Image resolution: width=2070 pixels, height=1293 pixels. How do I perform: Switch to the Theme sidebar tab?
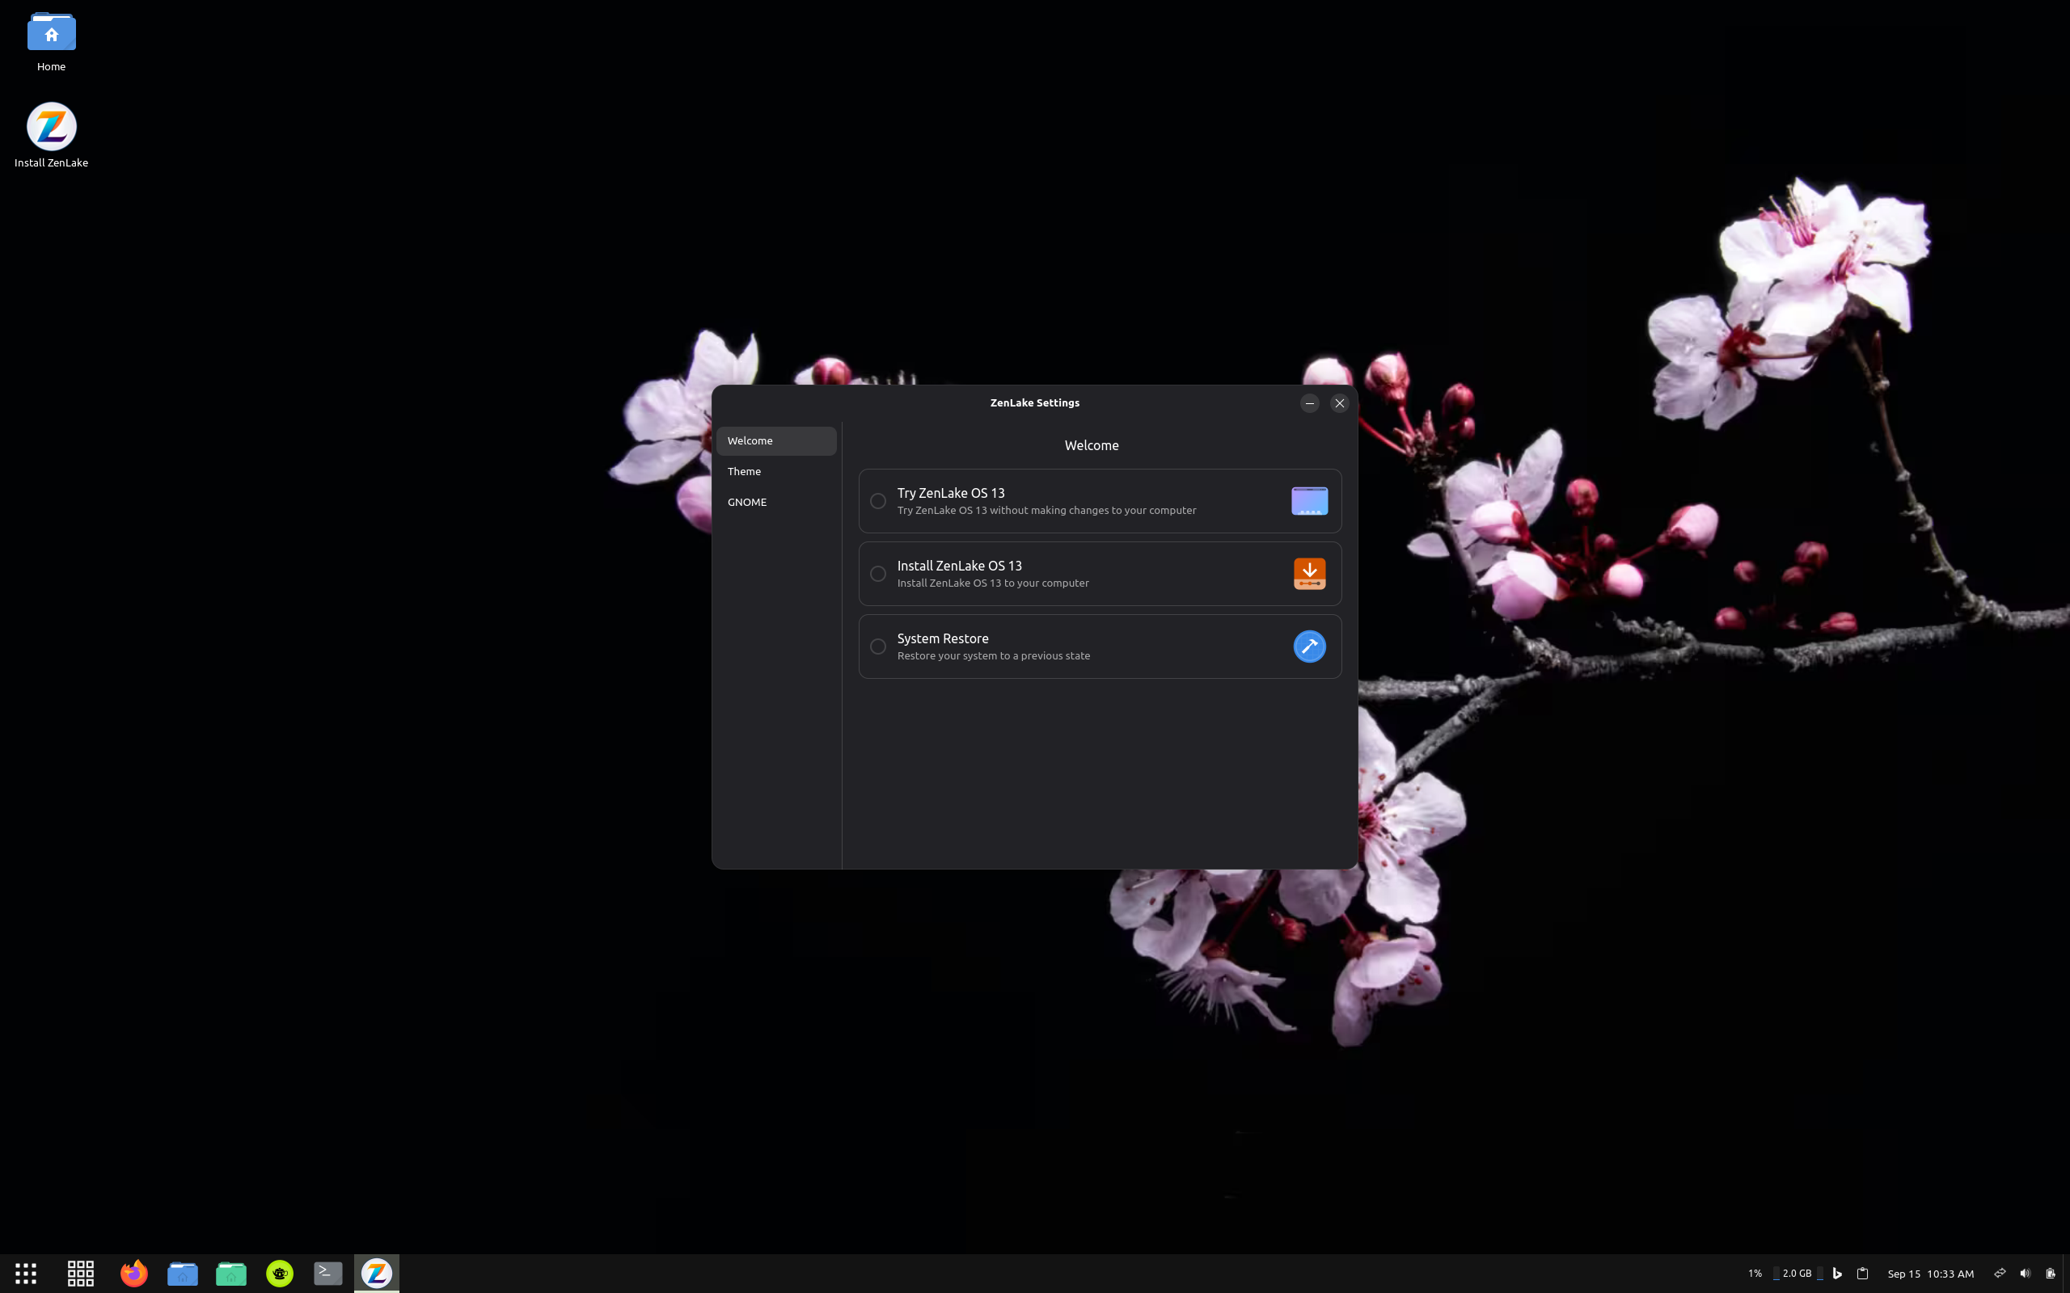(777, 472)
